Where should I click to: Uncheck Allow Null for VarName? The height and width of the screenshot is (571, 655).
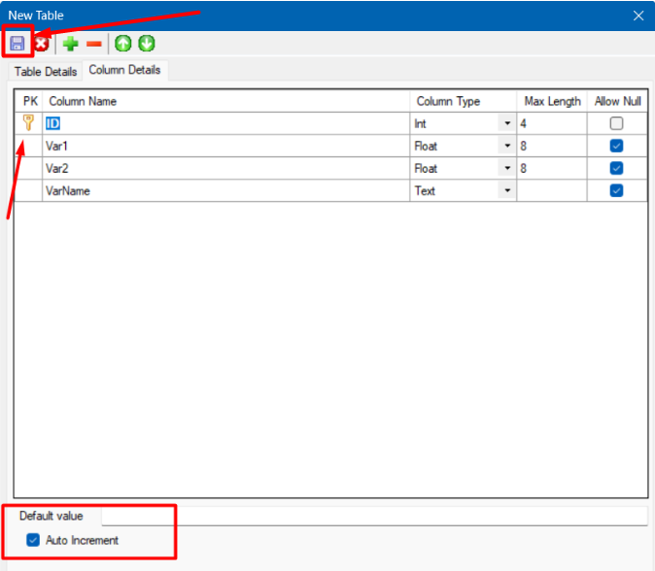pyautogui.click(x=616, y=190)
